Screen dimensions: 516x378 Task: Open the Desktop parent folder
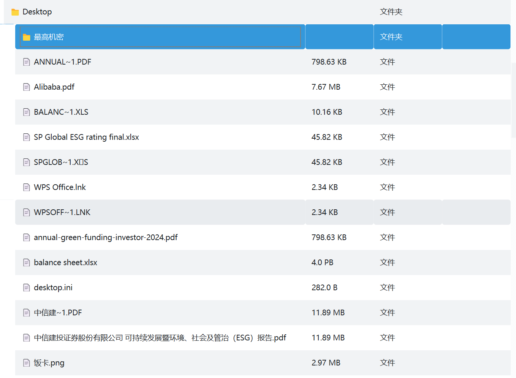coord(37,12)
